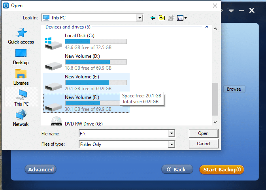The width and height of the screenshot is (266, 190).
Task: Open the File name dropdown list
Action: [172, 134]
